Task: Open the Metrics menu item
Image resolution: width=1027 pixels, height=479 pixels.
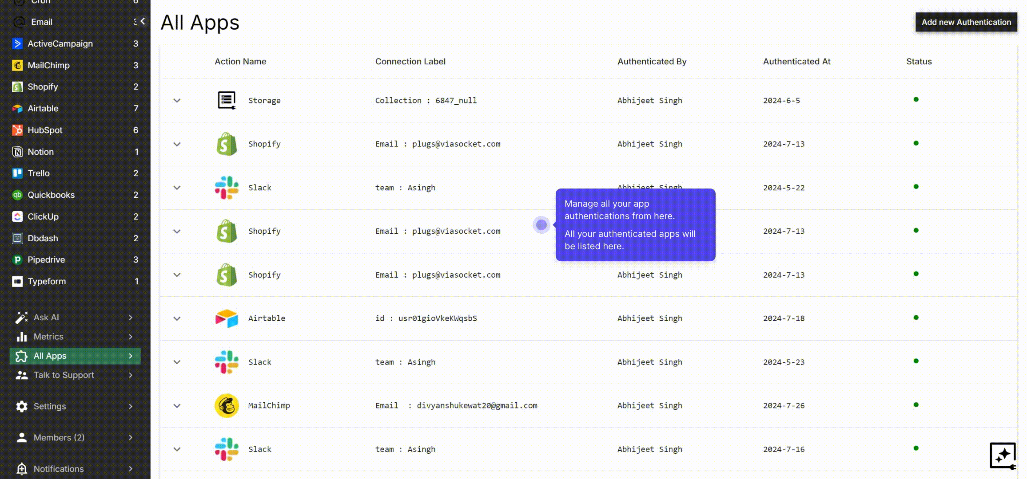Action: click(75, 337)
